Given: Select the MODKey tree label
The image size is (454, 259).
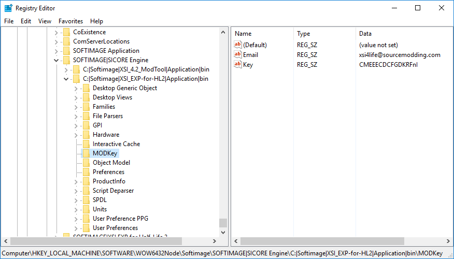Looking at the screenshot, I should pos(105,153).
